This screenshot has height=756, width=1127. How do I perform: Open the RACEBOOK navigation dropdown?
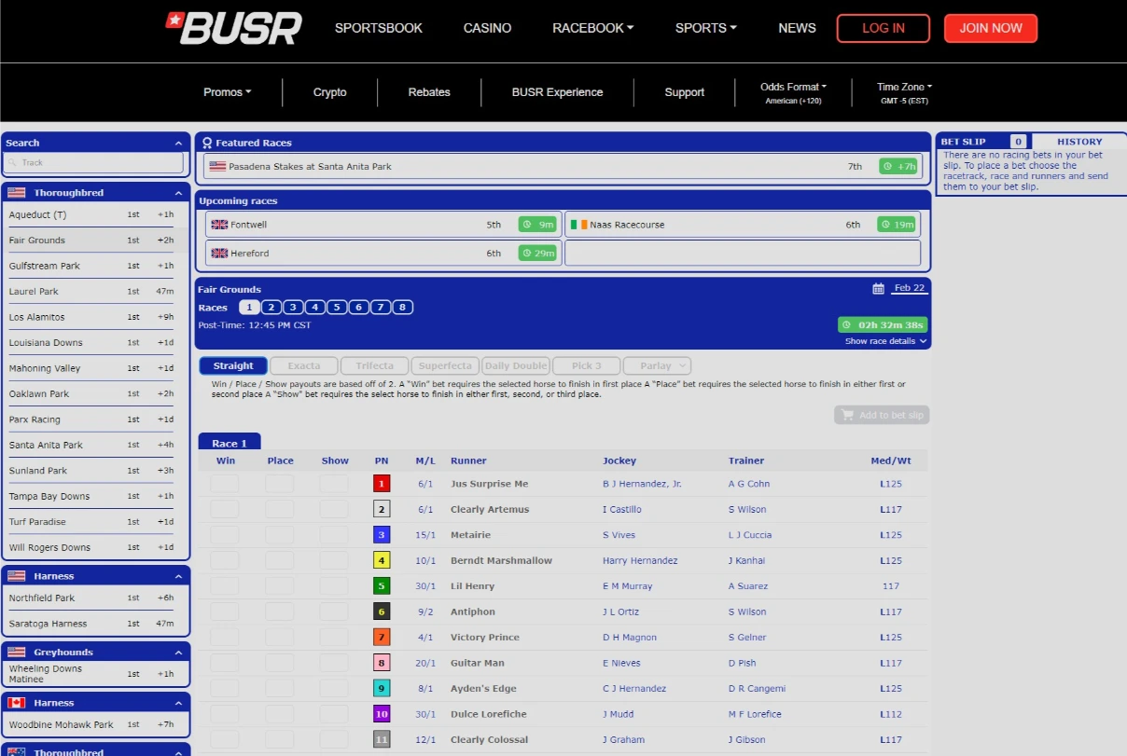(591, 28)
